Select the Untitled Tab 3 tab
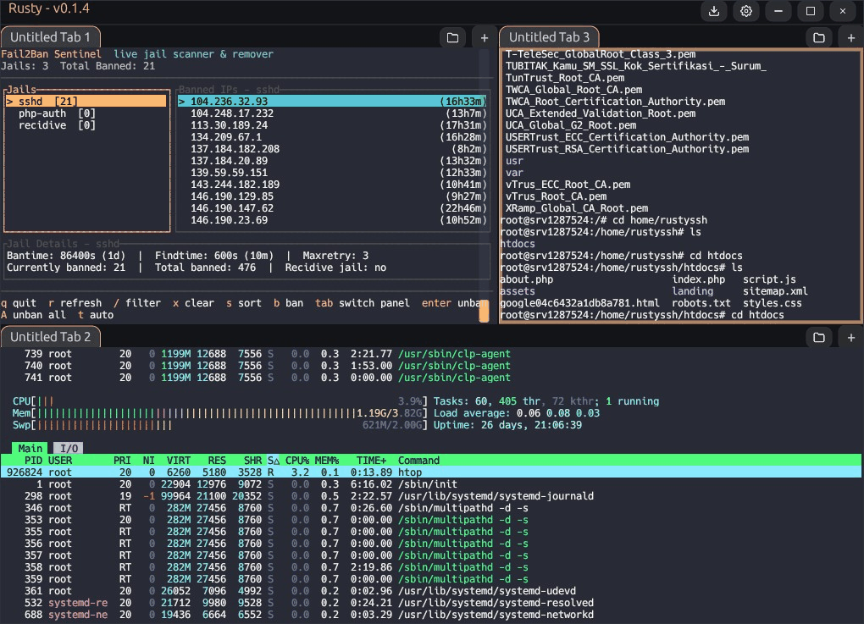 coord(549,37)
